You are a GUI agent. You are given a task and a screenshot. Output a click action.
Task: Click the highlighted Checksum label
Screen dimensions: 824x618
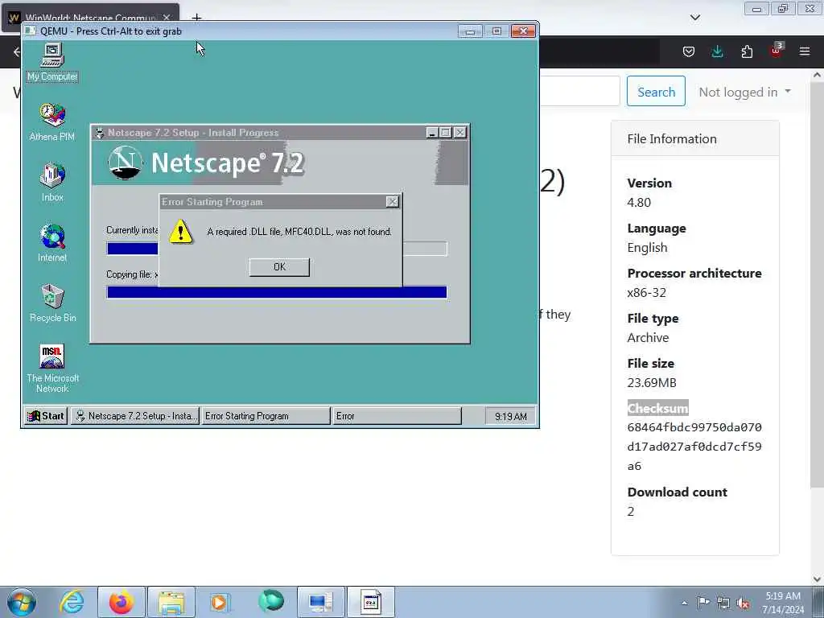[x=657, y=408]
